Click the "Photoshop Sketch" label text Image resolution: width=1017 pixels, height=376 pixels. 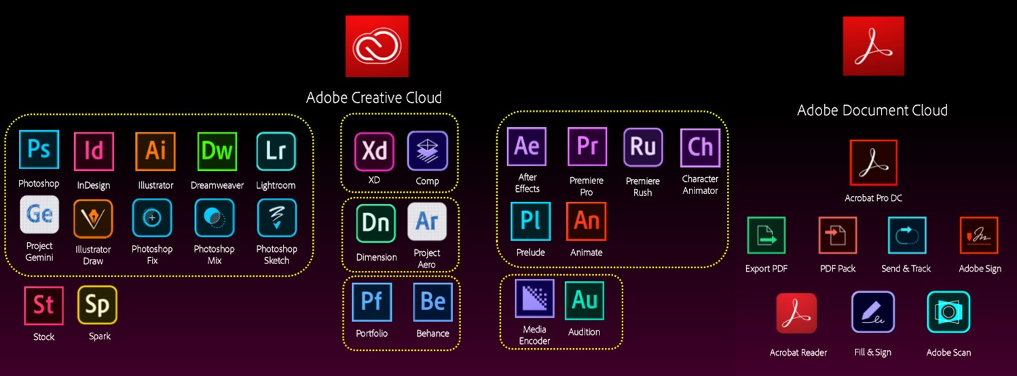277,255
